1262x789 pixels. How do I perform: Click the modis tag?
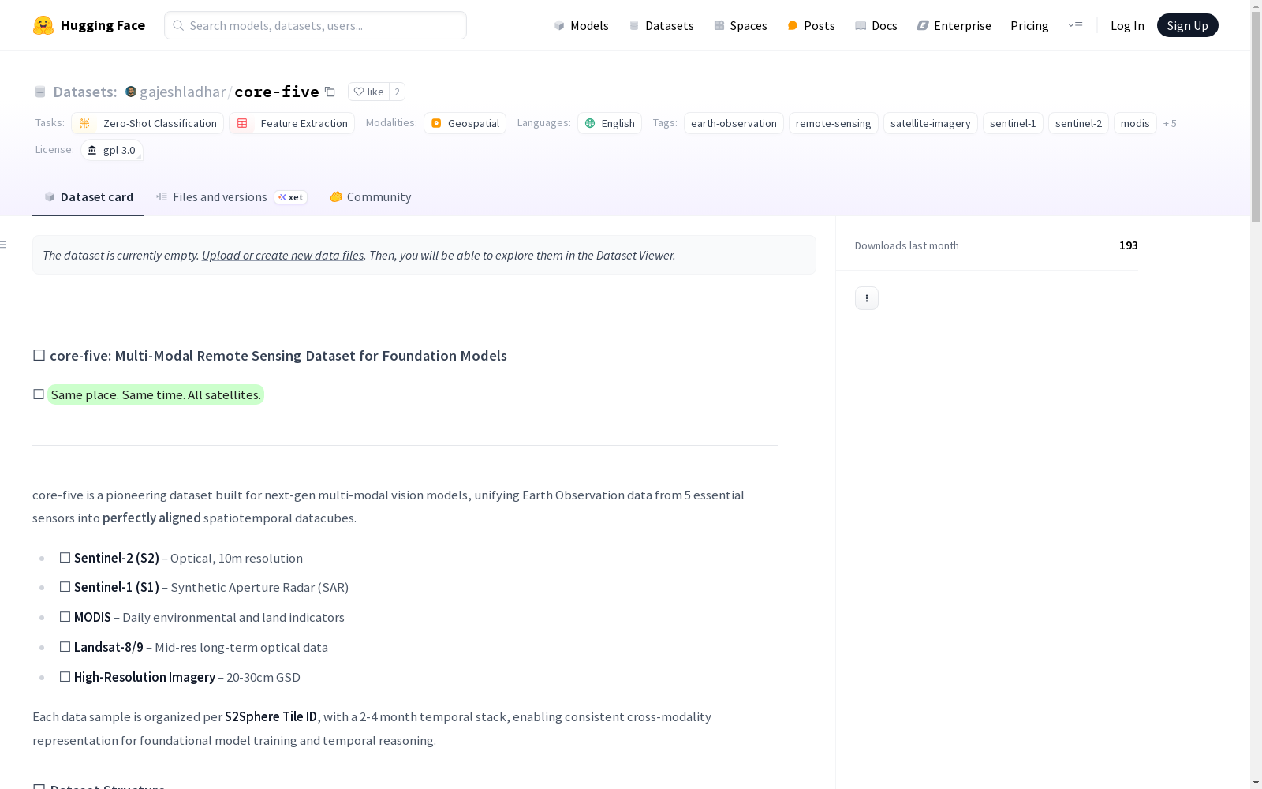click(1135, 123)
